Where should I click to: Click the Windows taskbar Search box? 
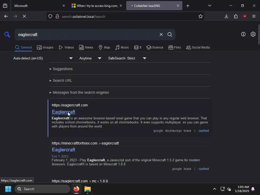click(x=42, y=189)
